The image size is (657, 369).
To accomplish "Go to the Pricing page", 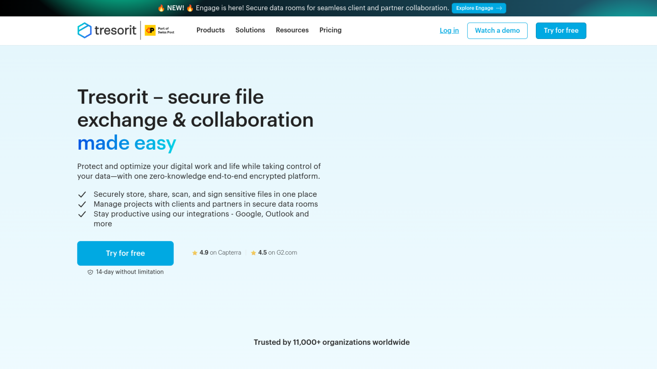I will pyautogui.click(x=330, y=30).
